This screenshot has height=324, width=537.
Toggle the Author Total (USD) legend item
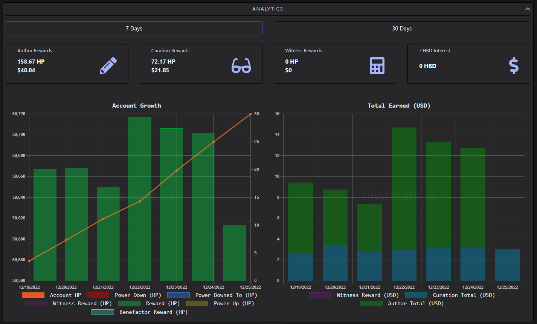[x=402, y=303]
